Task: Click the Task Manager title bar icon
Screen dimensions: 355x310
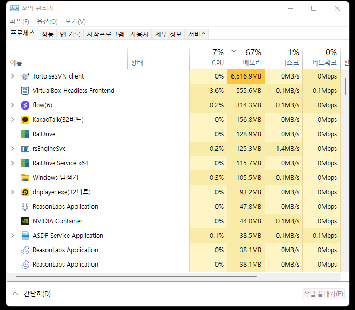Action: (14, 8)
